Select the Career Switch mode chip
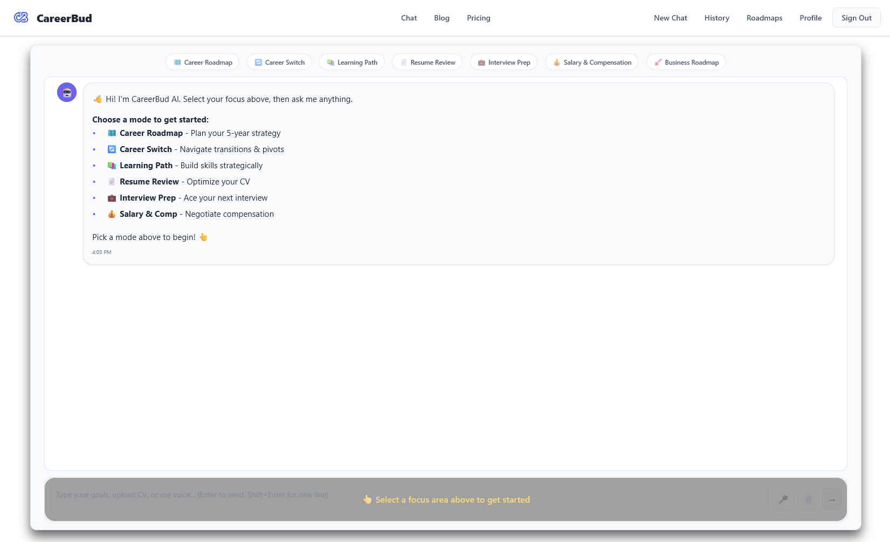The width and height of the screenshot is (890, 542). pyautogui.click(x=279, y=62)
